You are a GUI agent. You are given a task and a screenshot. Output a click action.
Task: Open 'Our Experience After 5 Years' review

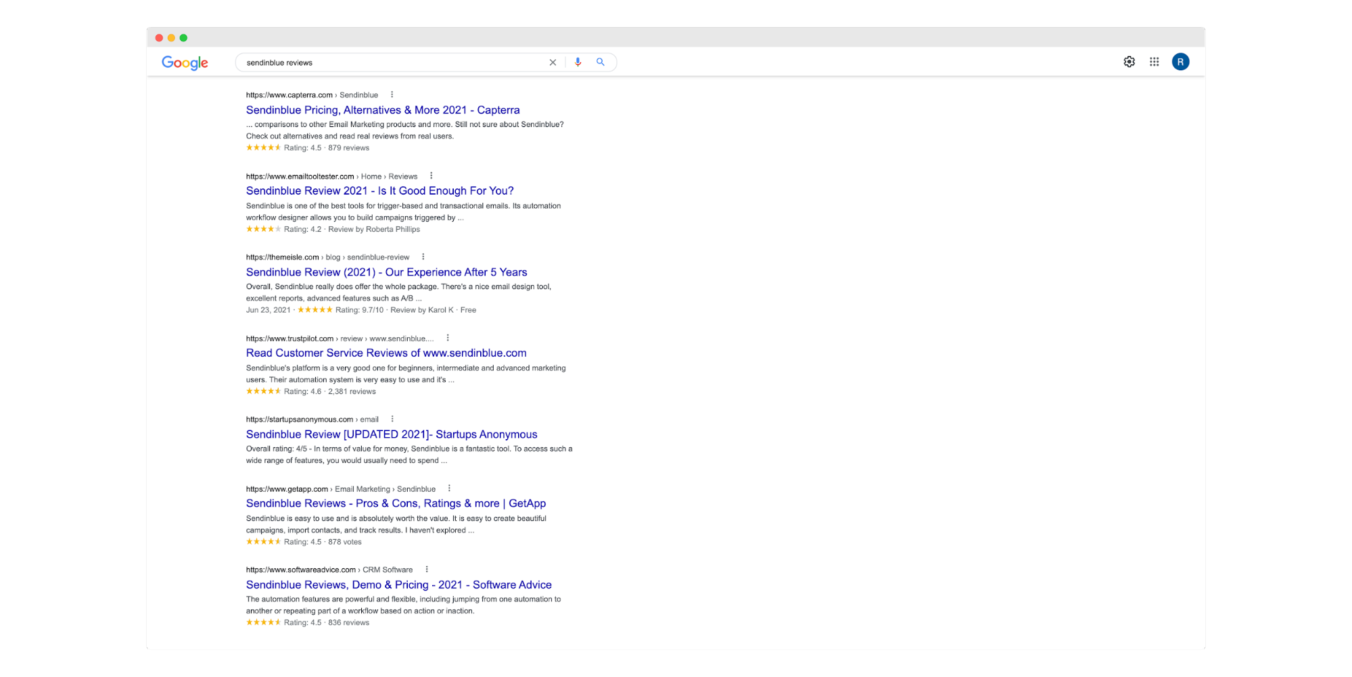(x=386, y=272)
